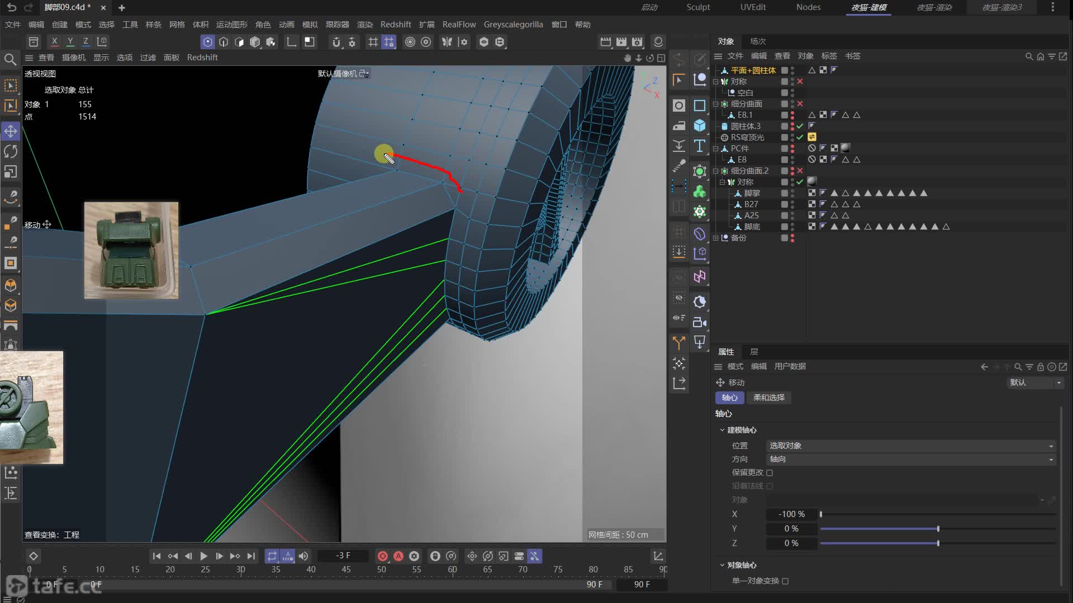Enable the 单一对象变换 checkbox

(x=785, y=581)
